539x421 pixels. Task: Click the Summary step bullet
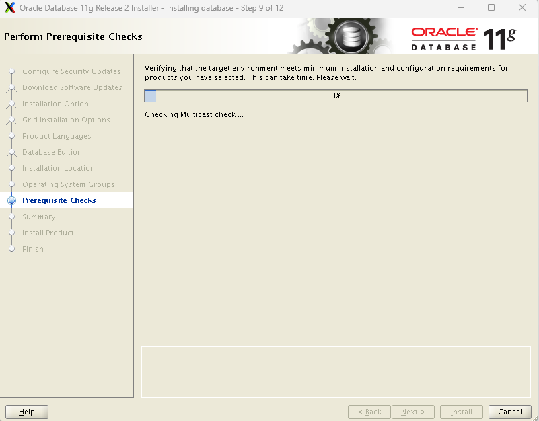(11, 217)
